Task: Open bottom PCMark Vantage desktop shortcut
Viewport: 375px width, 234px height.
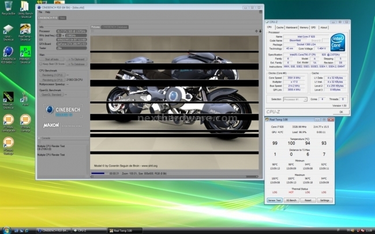Action: click(9, 146)
